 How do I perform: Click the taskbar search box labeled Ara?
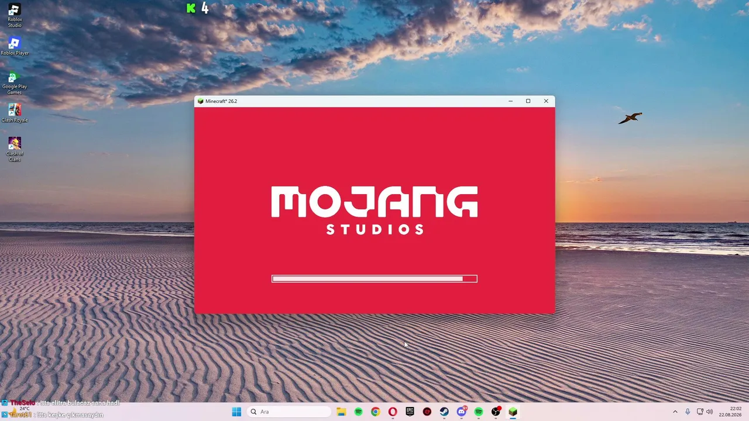point(289,412)
